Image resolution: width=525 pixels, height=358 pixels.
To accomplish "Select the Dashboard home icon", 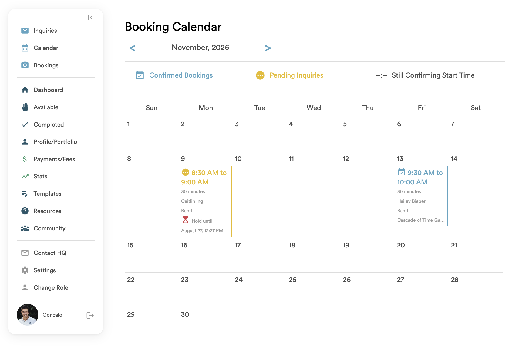I will (x=25, y=90).
